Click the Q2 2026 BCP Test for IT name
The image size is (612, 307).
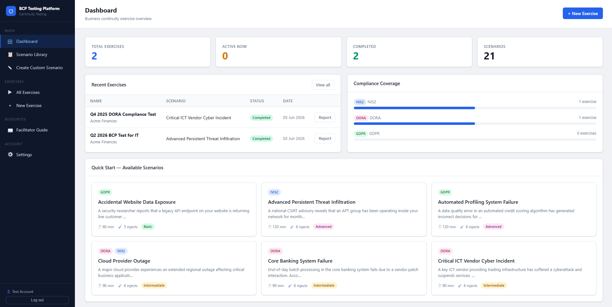114,136
